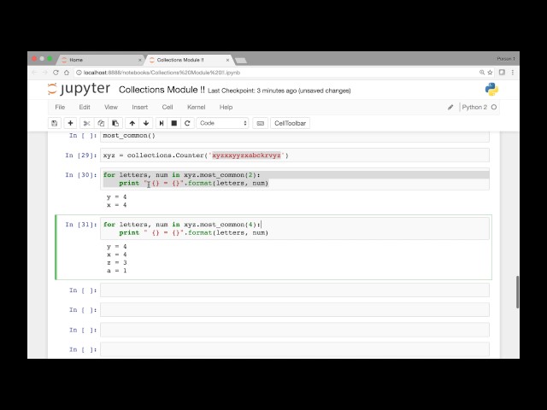The height and width of the screenshot is (410, 547).
Task: Click the kernel idle circle indicator
Action: 494,107
